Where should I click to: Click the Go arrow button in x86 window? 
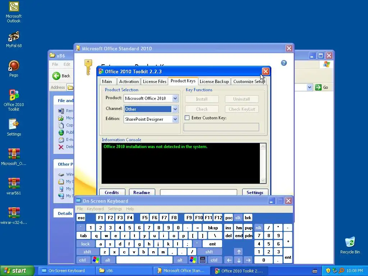point(318,87)
